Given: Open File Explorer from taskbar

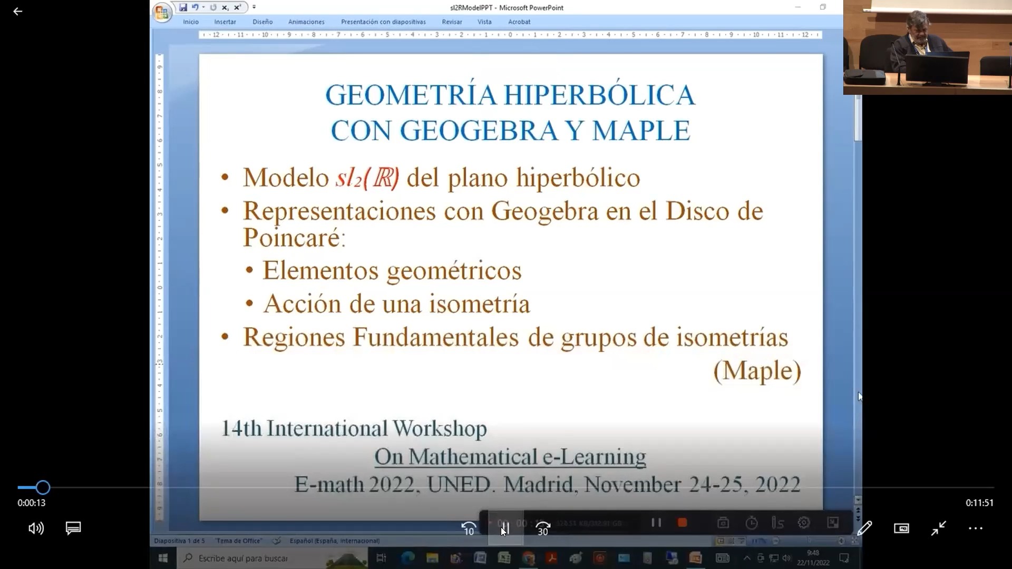Looking at the screenshot, I should click(432, 558).
